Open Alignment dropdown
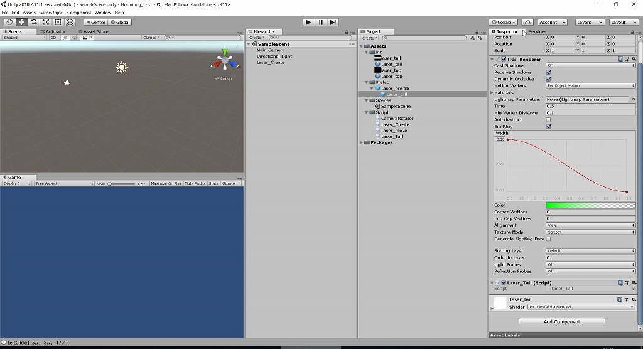 (x=590, y=225)
